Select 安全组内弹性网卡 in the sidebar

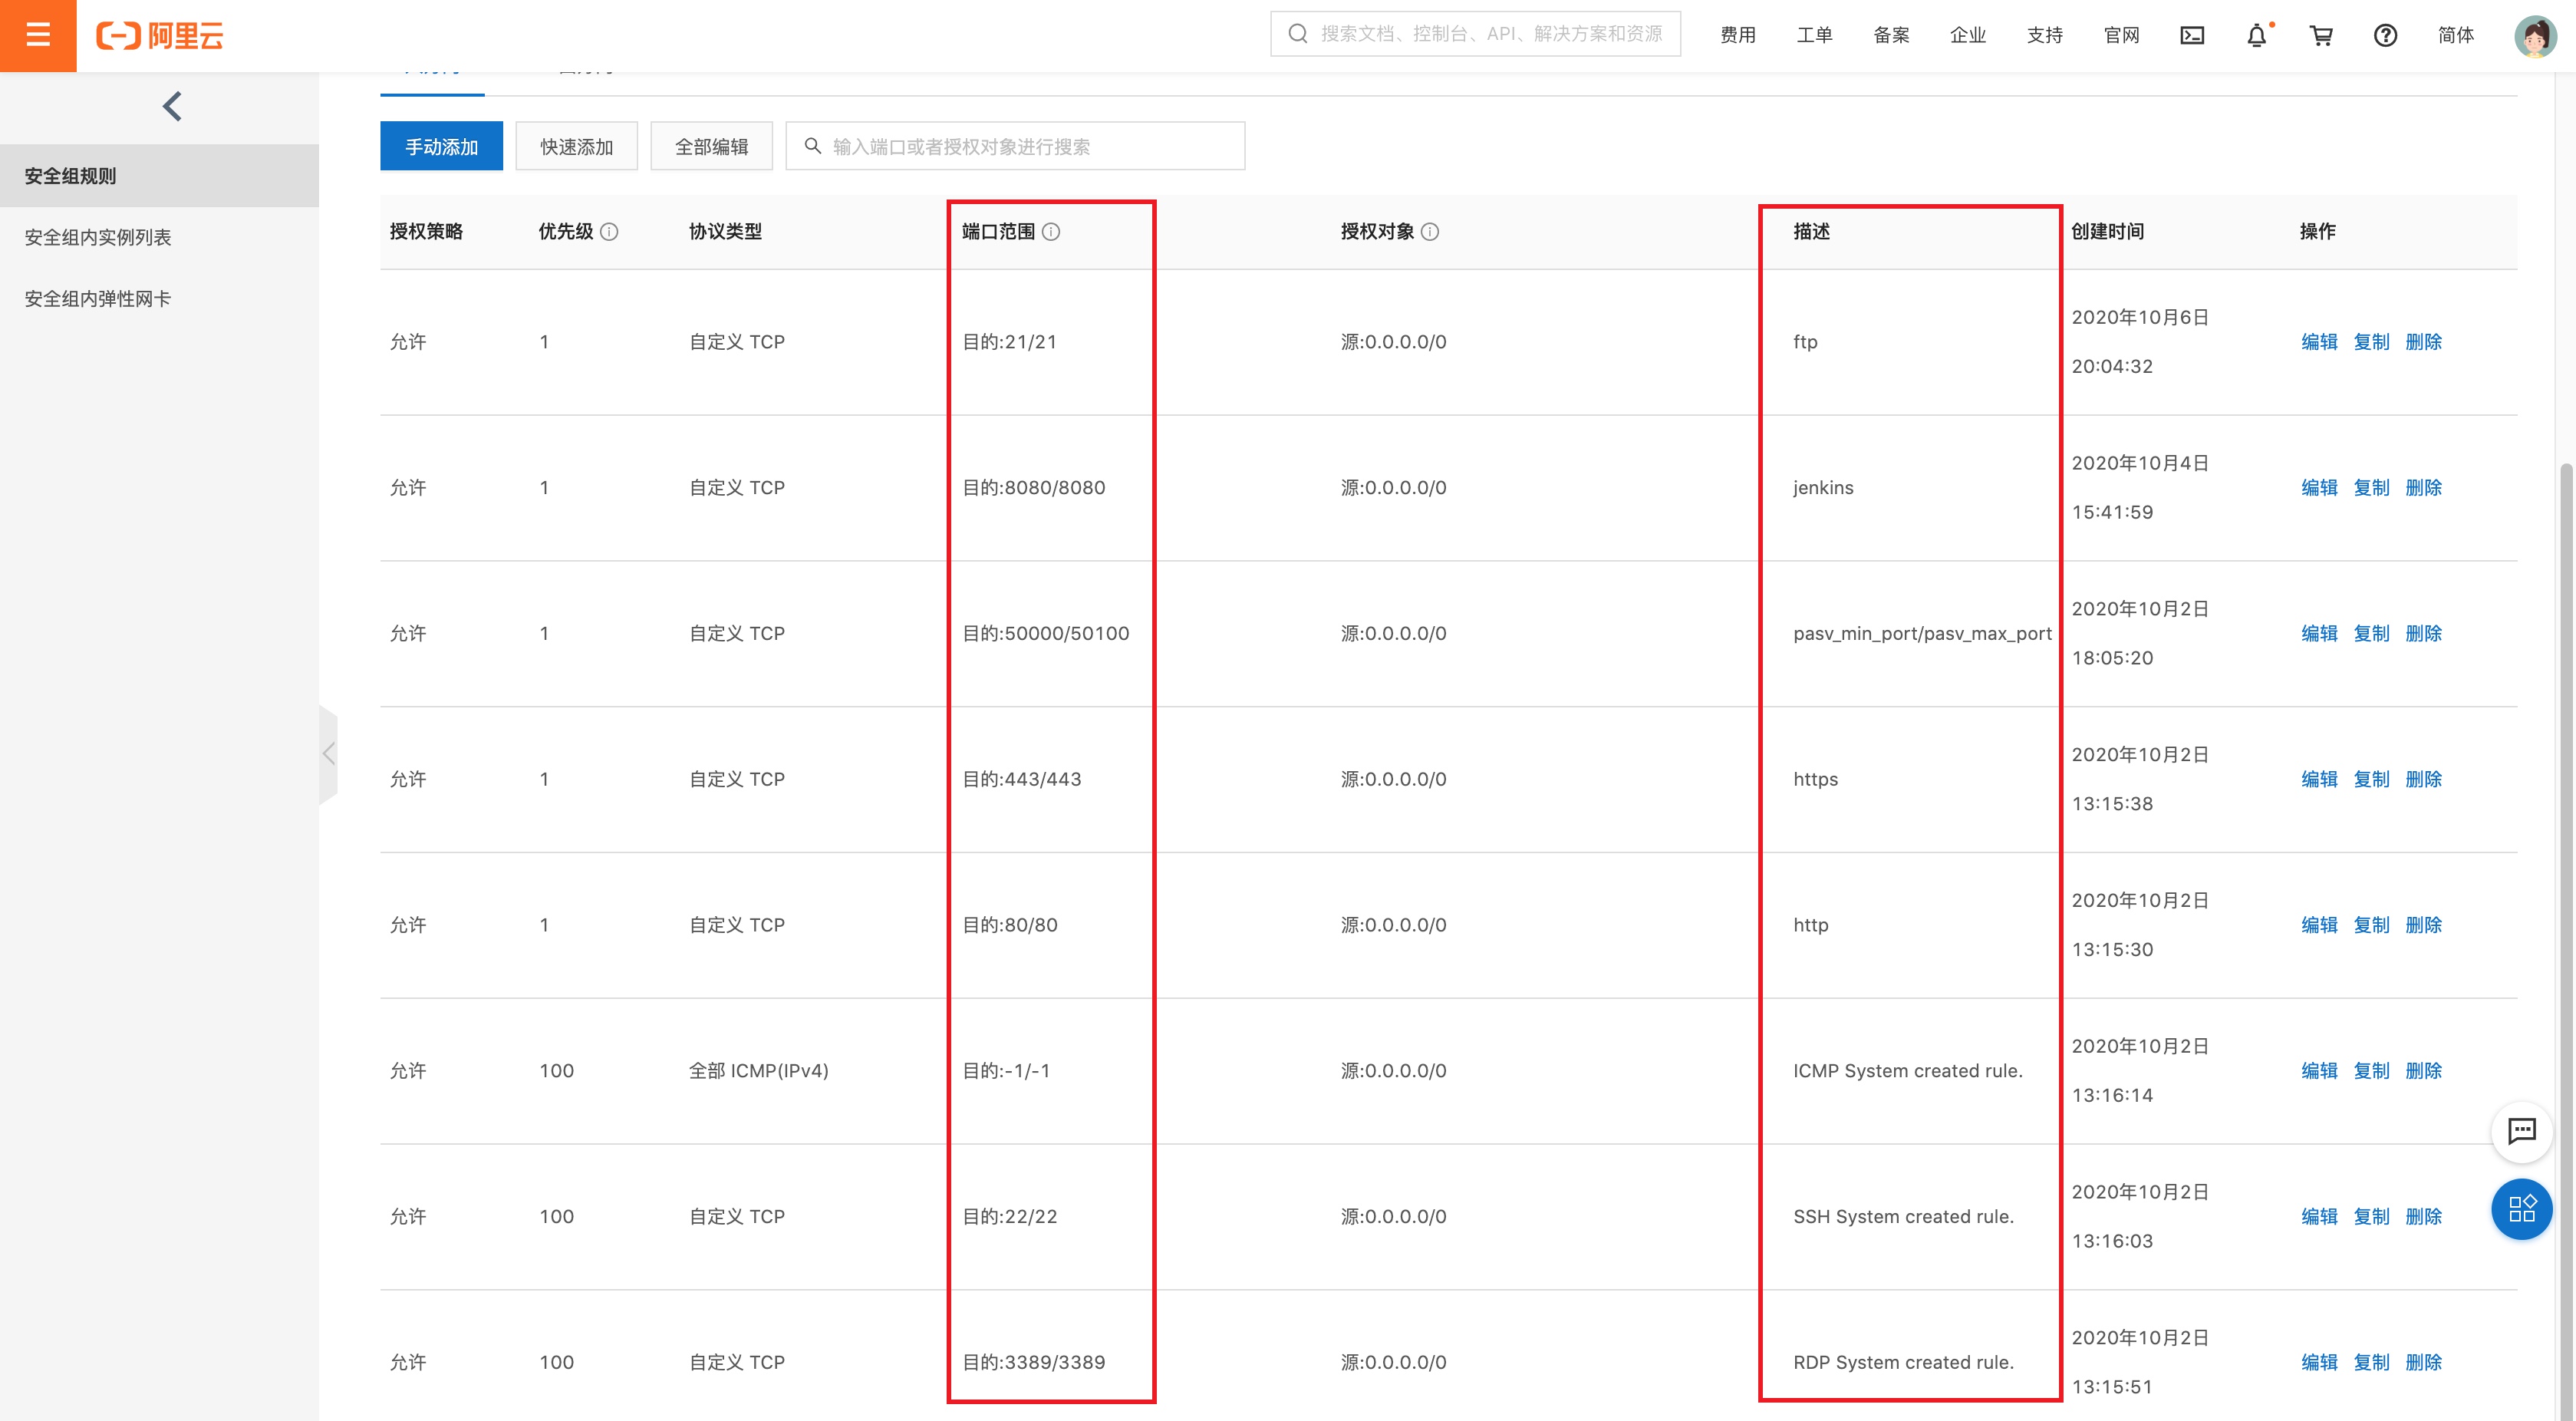(x=98, y=298)
